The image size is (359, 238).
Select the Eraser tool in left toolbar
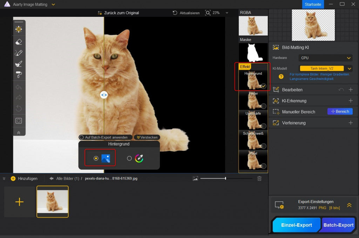click(x=19, y=42)
